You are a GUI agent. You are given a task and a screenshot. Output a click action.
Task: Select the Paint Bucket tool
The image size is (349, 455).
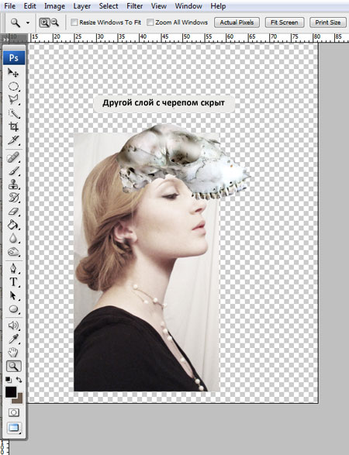point(13,225)
